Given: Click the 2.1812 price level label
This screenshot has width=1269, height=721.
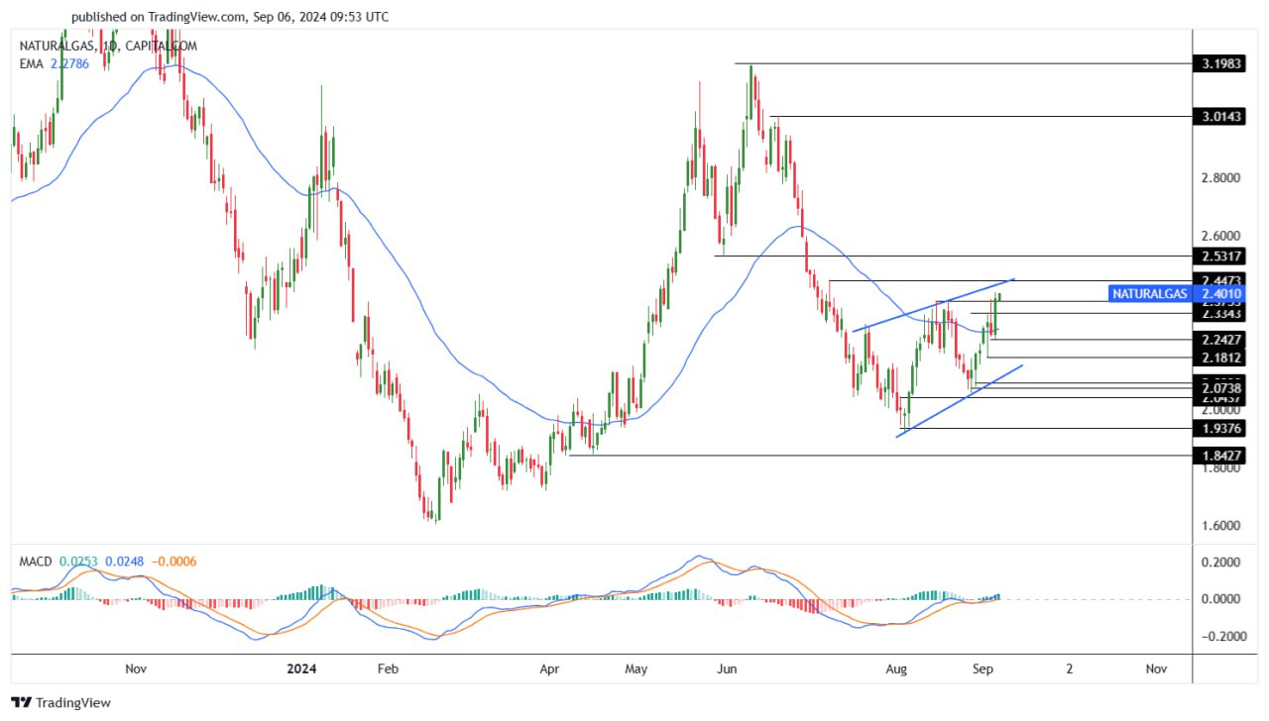Looking at the screenshot, I should (x=1220, y=357).
